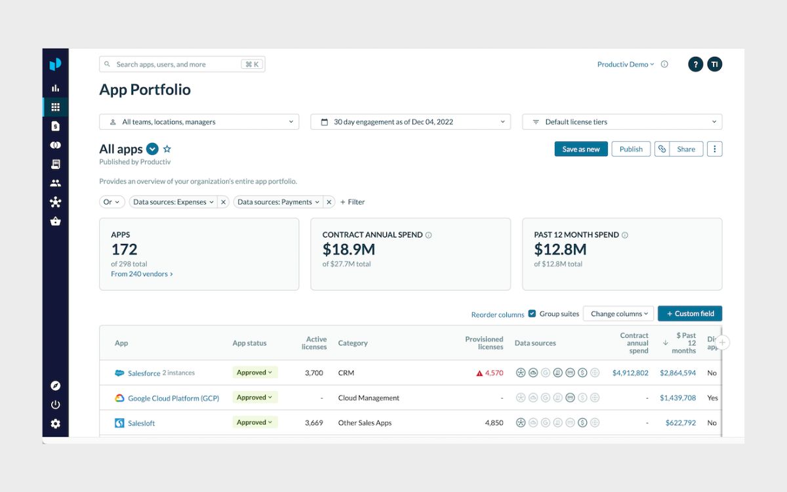
Task: Open the Productiv Demo account menu
Action: (625, 64)
